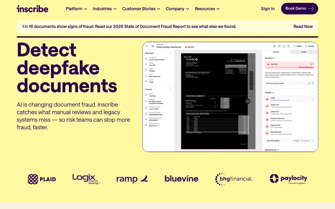Viewport: 335px width, 209px height.
Task: Click the info icon next to Insights
Action: (273, 92)
